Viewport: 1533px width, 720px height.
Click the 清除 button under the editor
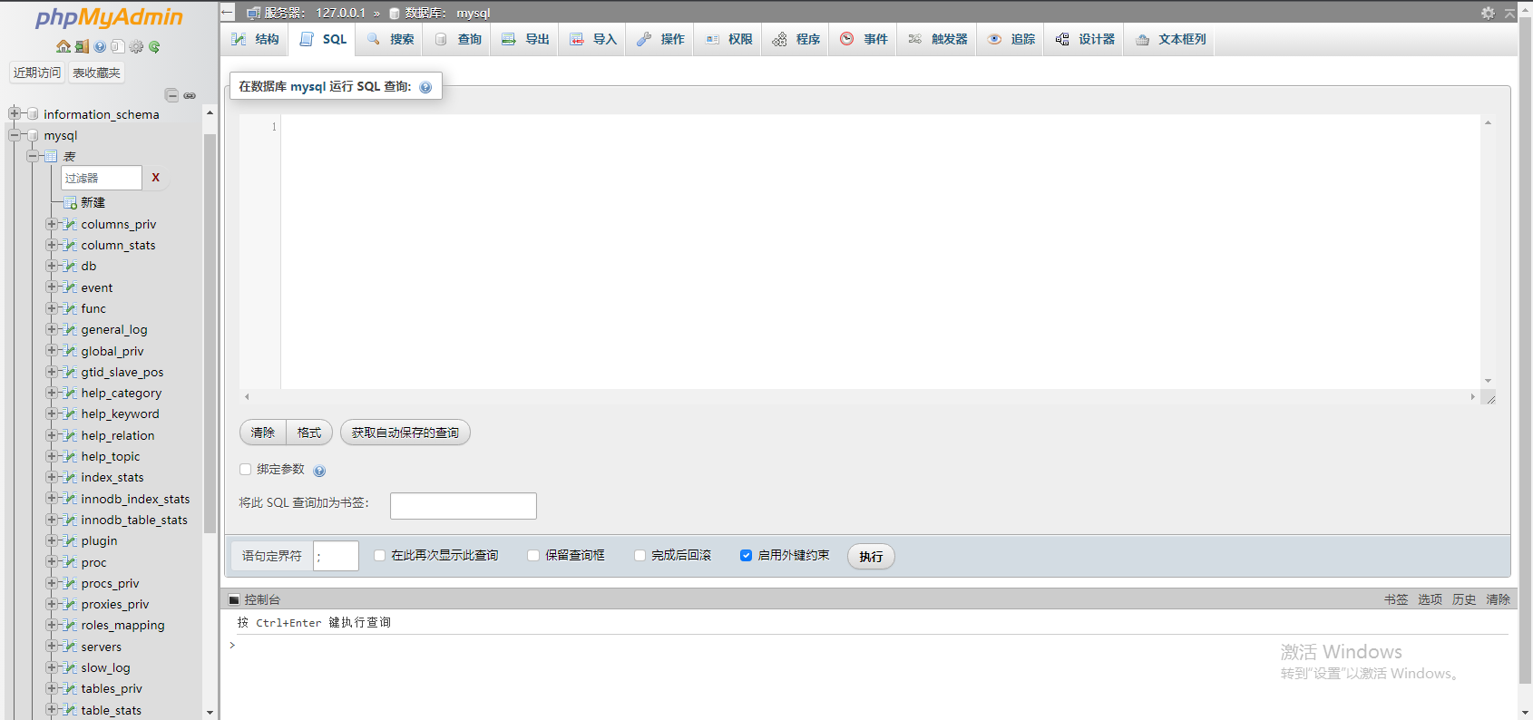pos(263,433)
